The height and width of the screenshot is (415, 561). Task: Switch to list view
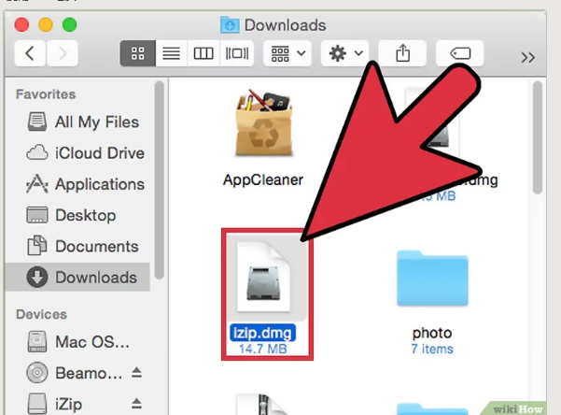pyautogui.click(x=171, y=54)
